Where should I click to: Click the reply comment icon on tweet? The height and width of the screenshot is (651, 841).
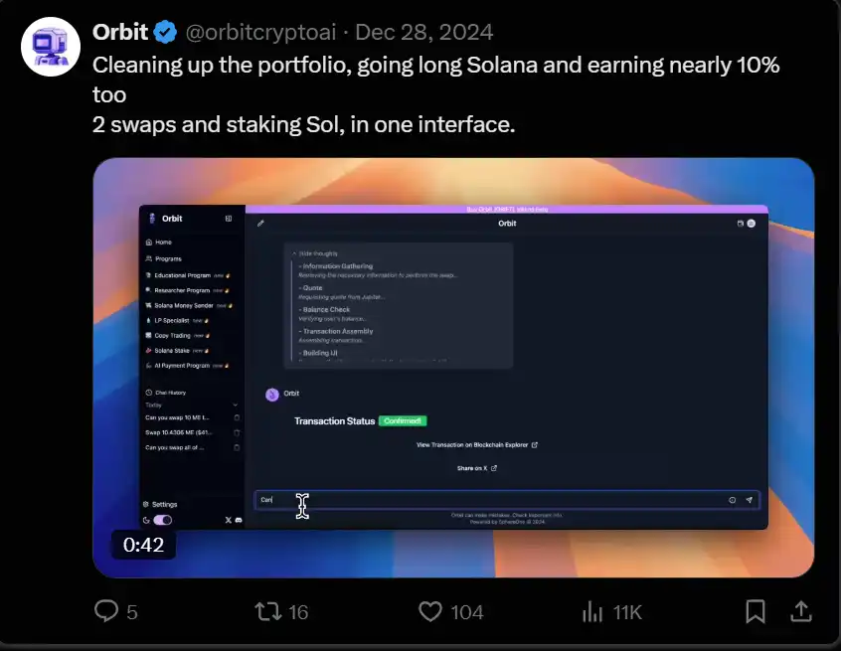pos(107,611)
